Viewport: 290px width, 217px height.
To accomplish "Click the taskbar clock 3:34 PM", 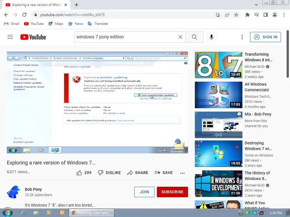I will click(276, 213).
